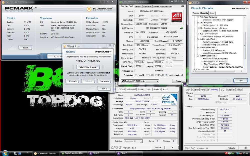Collapse the Multithreaded Test 1 node
This screenshot has height=156, width=250.
pyautogui.click(x=197, y=39)
